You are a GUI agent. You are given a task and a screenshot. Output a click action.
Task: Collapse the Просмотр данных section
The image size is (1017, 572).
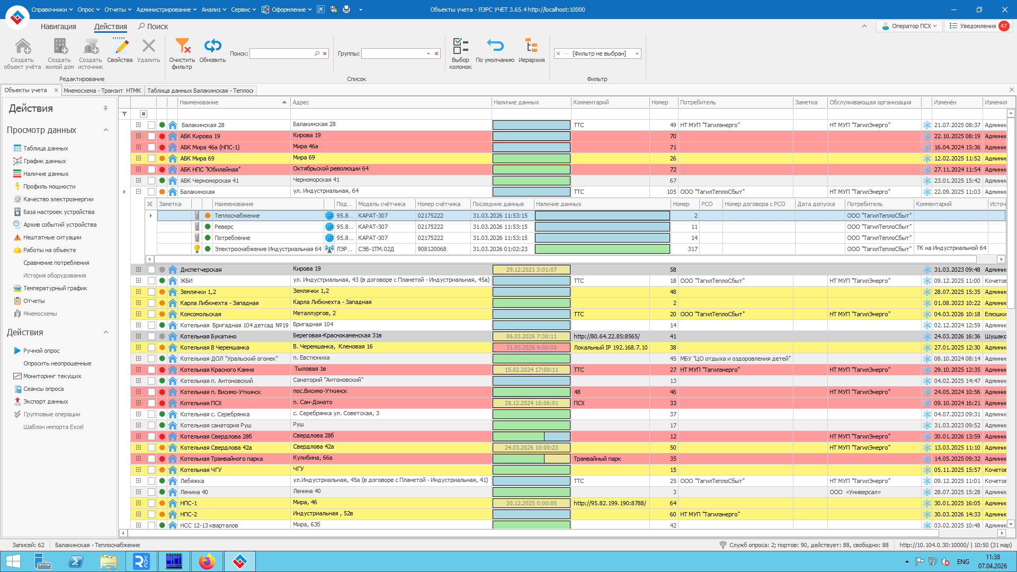[x=106, y=130]
